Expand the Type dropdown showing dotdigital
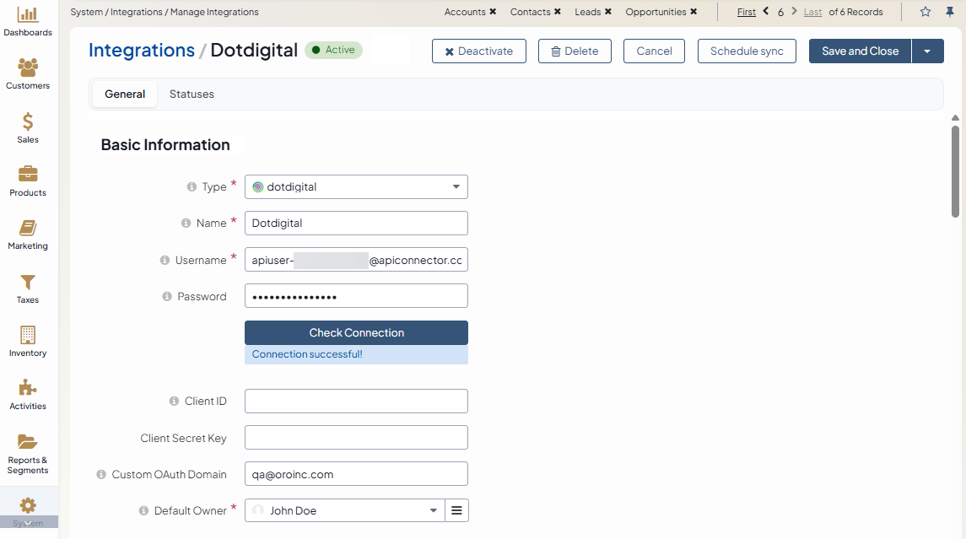 (x=356, y=187)
